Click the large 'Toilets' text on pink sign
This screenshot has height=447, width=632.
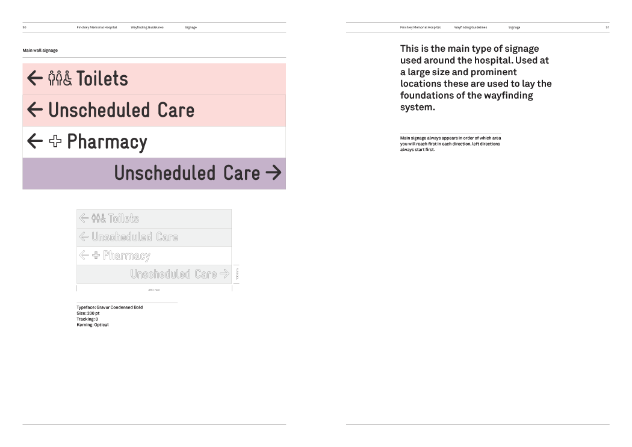[102, 79]
